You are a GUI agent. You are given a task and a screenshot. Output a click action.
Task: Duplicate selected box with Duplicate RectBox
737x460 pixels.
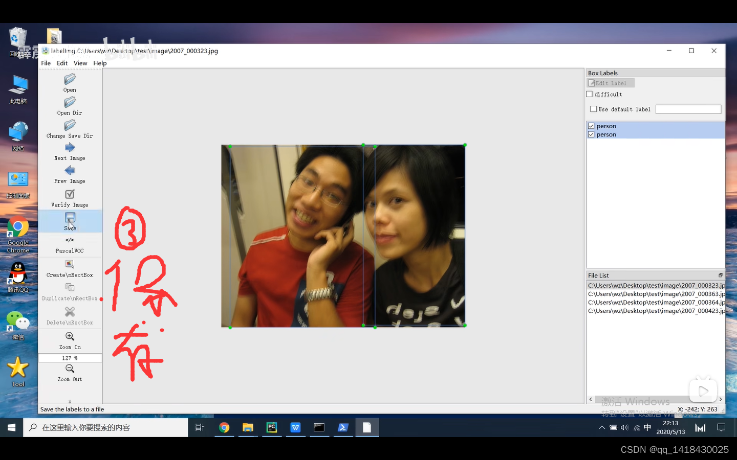70,288
